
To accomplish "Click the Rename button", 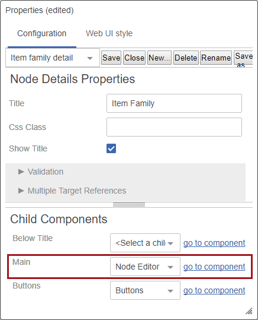I will pyautogui.click(x=216, y=58).
